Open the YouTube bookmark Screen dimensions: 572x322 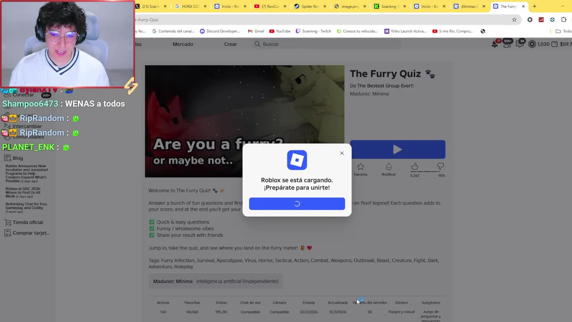coord(280,31)
